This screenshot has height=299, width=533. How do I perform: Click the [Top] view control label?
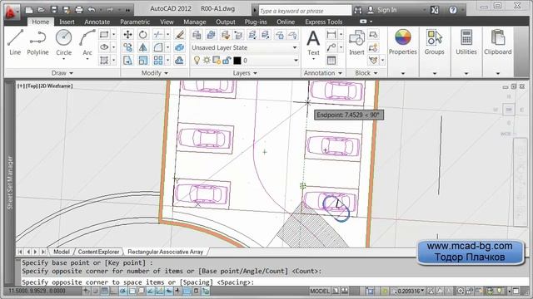click(x=32, y=86)
